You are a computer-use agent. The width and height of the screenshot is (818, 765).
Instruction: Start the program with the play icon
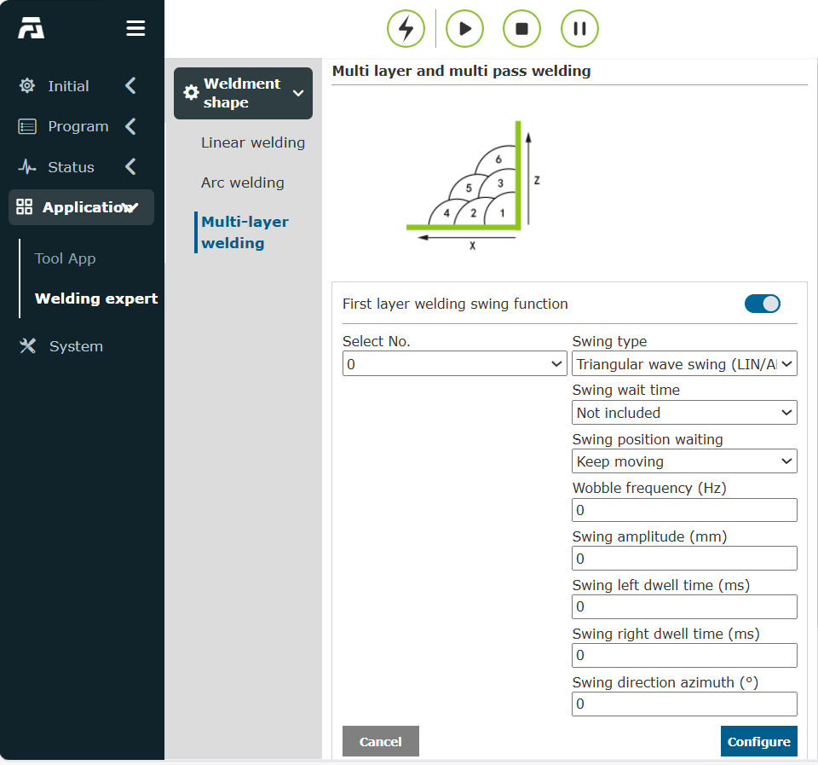[464, 29]
